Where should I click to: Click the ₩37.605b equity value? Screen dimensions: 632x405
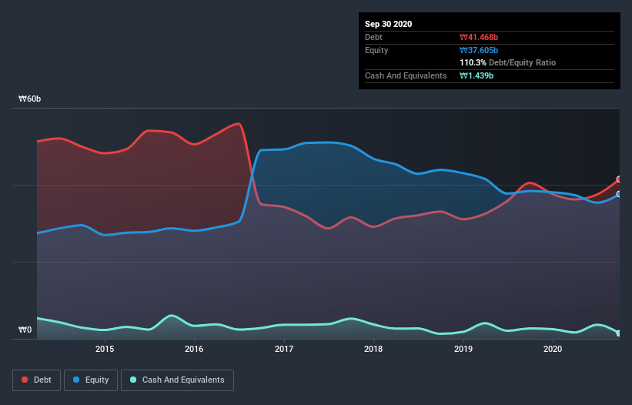coord(479,50)
